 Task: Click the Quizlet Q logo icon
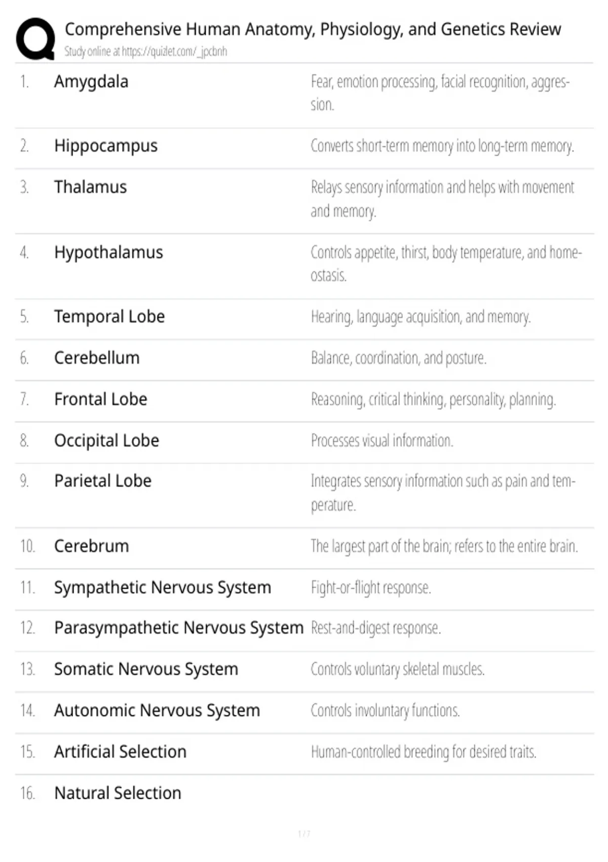(x=35, y=40)
